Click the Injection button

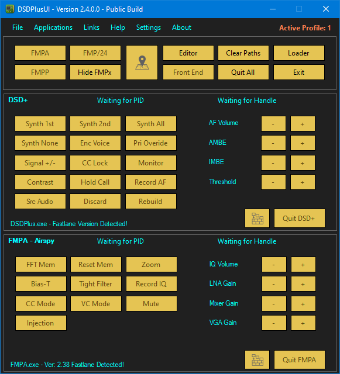click(40, 323)
